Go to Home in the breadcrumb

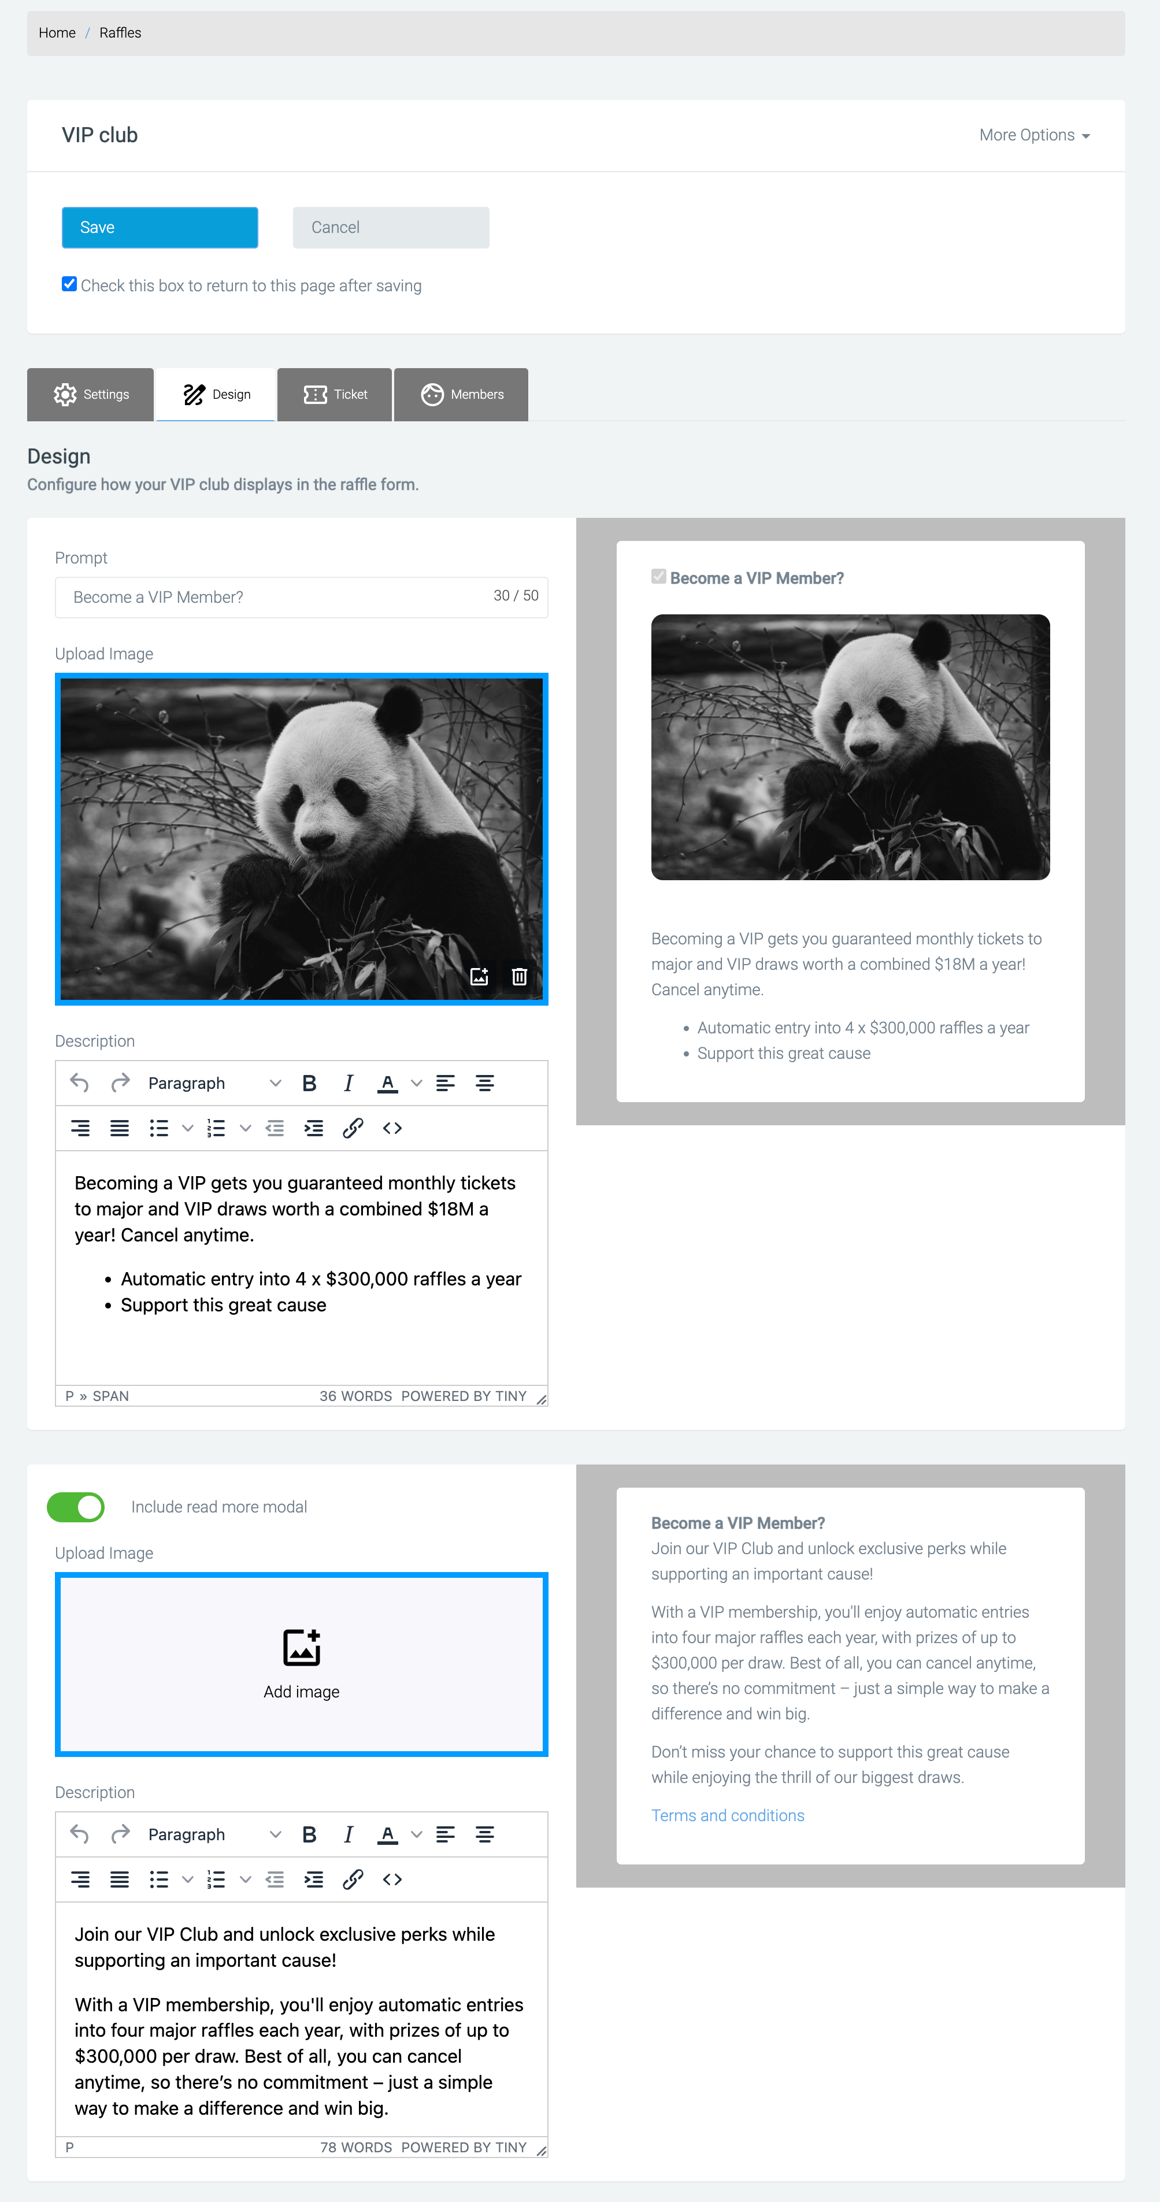[x=57, y=32]
